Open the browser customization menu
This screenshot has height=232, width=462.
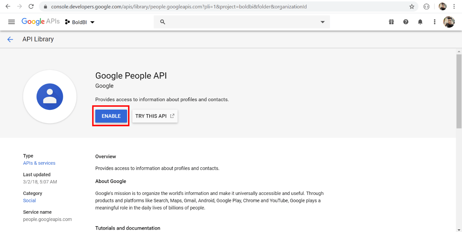click(x=454, y=6)
